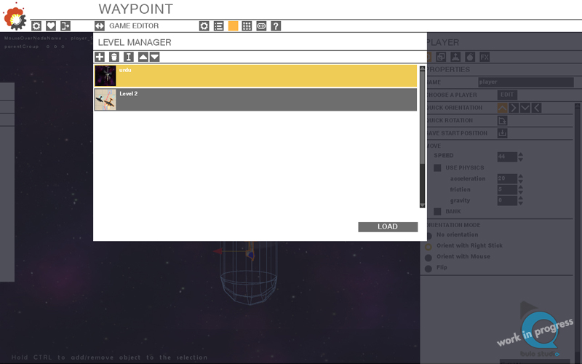
Task: Decrease the acceleration stepper
Action: click(x=520, y=181)
